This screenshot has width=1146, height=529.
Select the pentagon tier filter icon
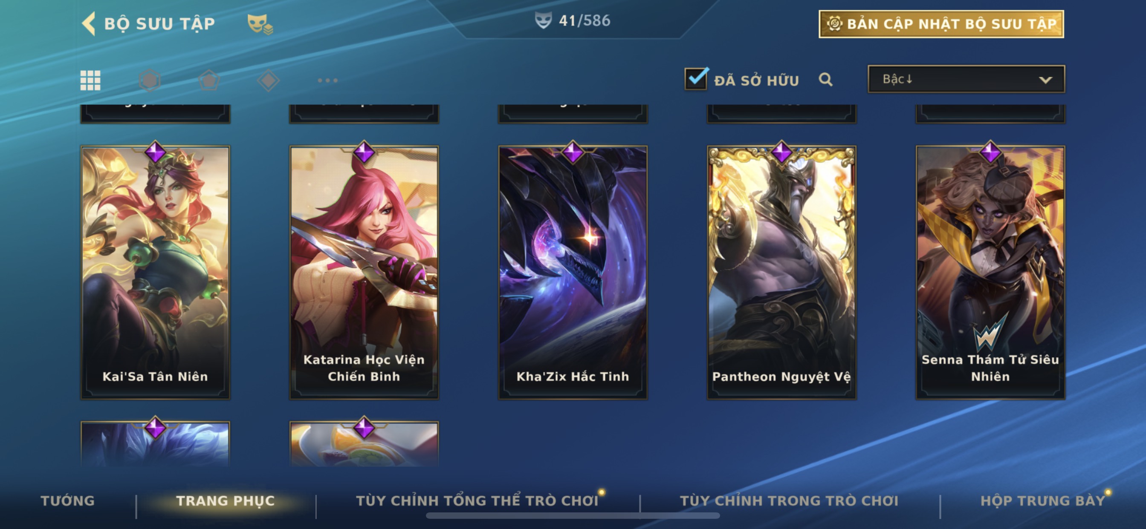pyautogui.click(x=209, y=80)
